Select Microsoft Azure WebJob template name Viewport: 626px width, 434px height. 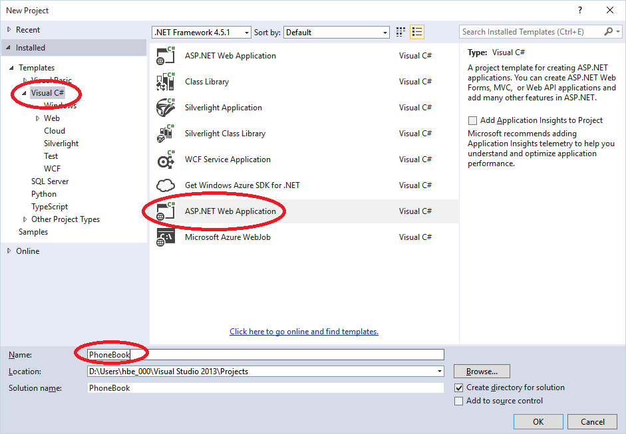point(228,237)
